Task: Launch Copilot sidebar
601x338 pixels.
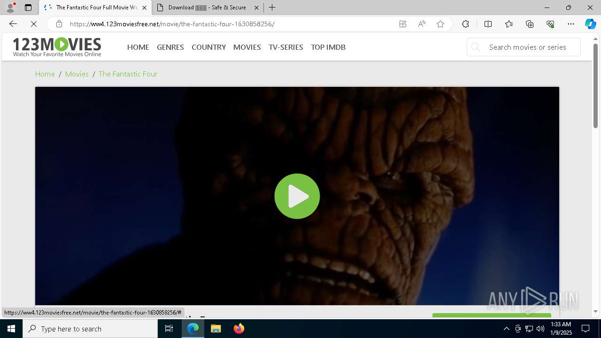Action: pos(590,24)
